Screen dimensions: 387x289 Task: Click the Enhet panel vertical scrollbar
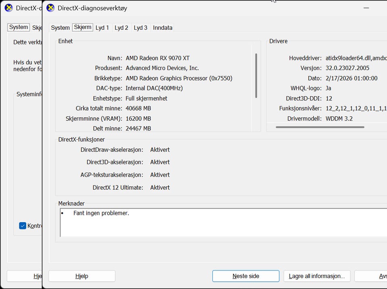256,76
